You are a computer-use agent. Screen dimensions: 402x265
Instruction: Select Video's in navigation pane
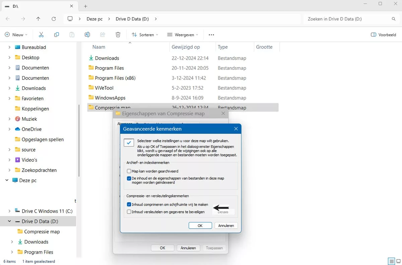click(29, 160)
